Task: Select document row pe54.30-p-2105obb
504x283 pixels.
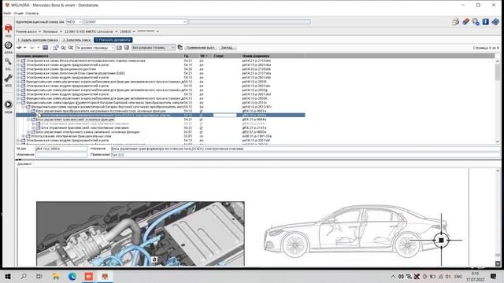Action: tap(161, 69)
